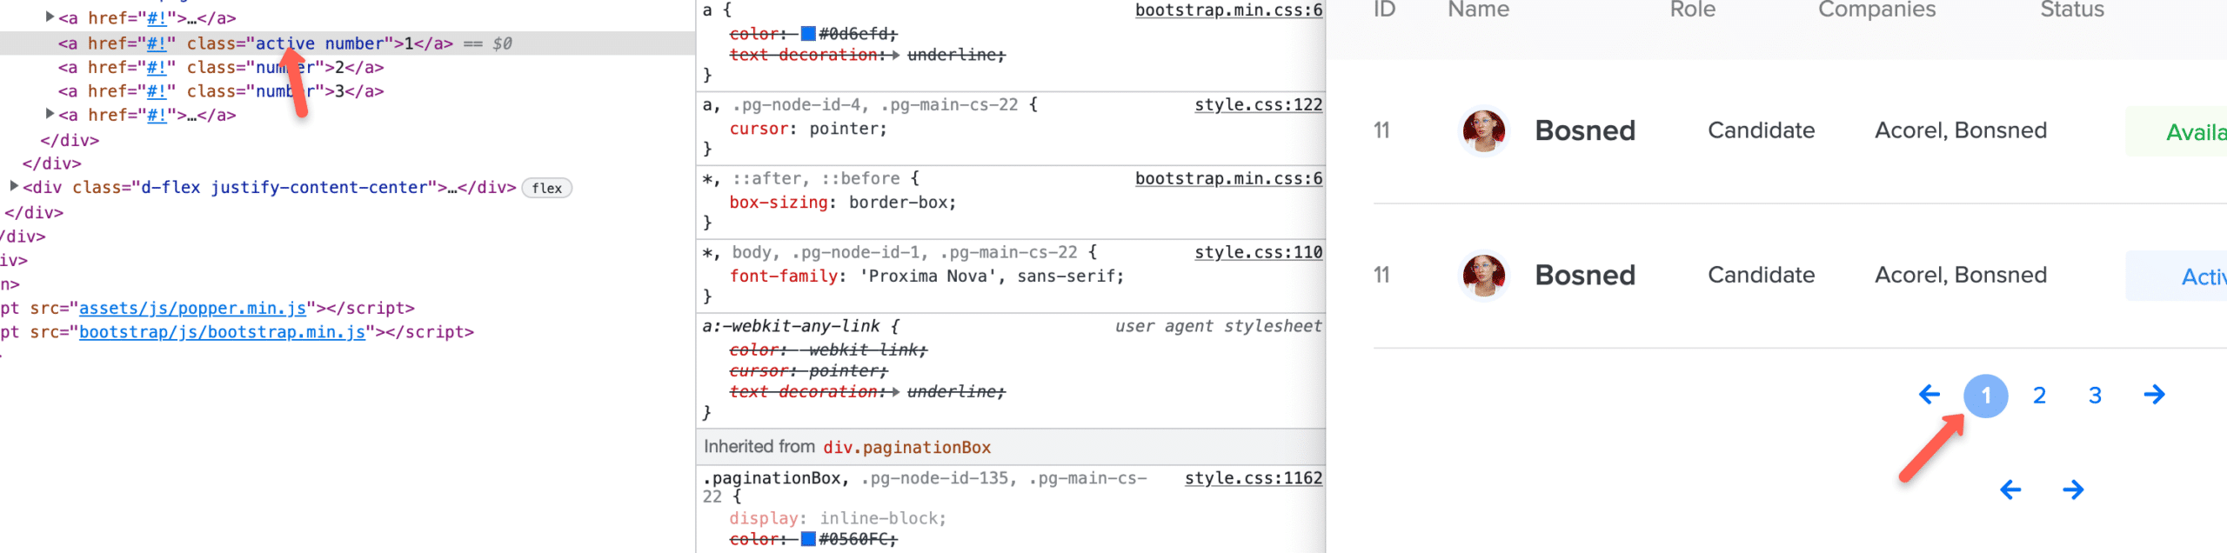Select the anchor element containing 2
Image resolution: width=2227 pixels, height=553 pixels.
click(221, 67)
